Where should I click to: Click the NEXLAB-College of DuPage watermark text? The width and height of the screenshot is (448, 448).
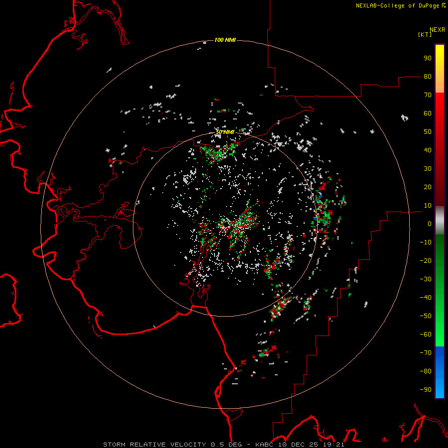point(400,5)
